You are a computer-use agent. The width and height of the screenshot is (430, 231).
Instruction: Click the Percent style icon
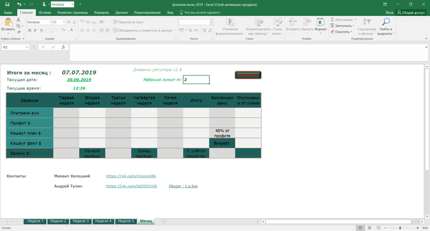[x=190, y=30]
